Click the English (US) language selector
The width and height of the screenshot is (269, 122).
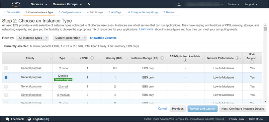pyautogui.click(x=41, y=119)
